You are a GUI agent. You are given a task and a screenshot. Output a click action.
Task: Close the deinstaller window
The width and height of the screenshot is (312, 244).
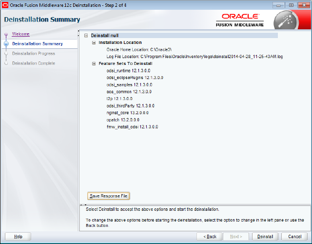[x=304, y=5]
